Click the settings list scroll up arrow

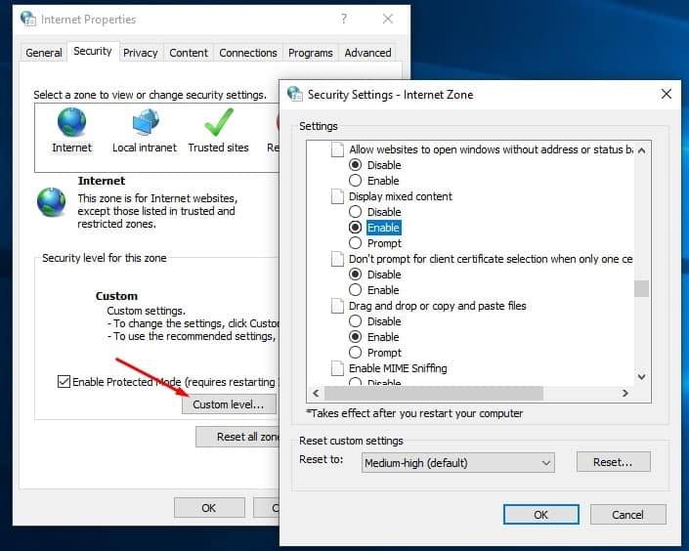(x=641, y=150)
